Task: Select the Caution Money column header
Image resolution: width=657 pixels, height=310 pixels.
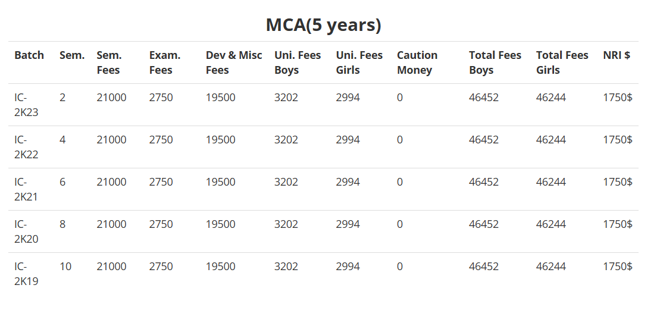Action: click(417, 62)
